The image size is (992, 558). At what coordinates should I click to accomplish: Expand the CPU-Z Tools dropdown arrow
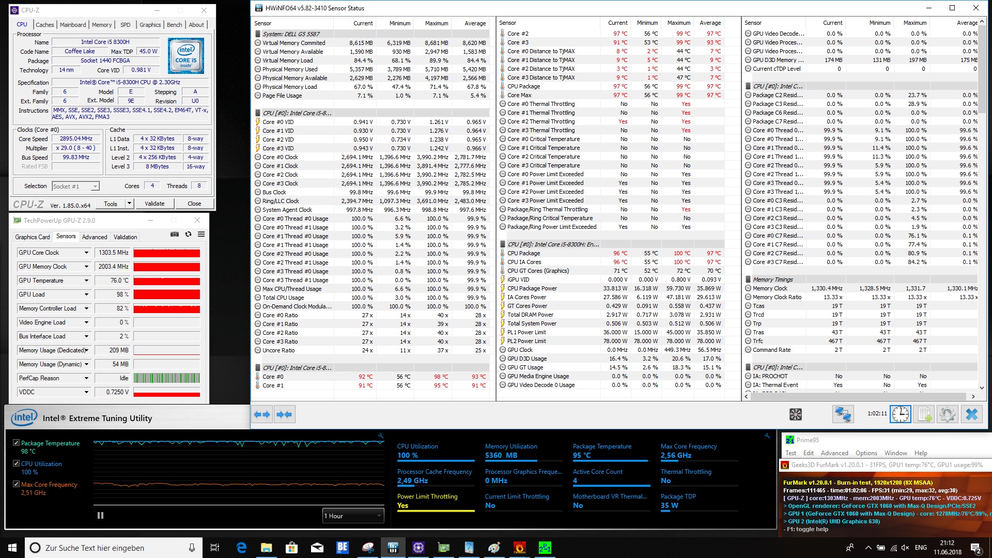coord(129,203)
